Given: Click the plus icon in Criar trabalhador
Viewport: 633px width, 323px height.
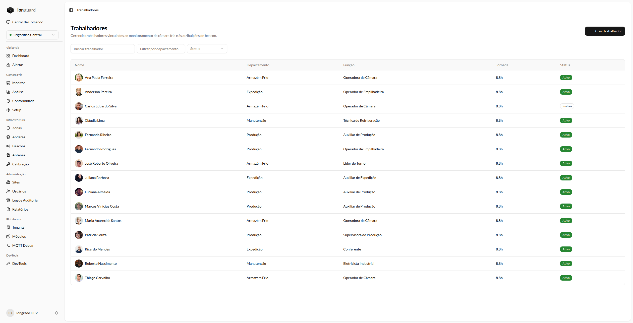Looking at the screenshot, I should (x=590, y=31).
